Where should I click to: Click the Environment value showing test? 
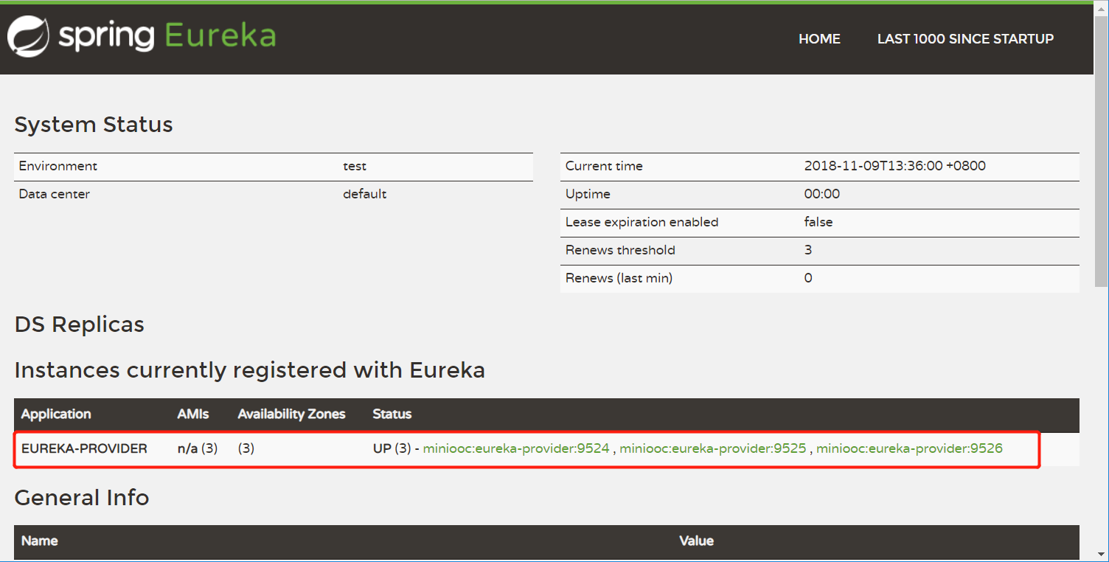355,165
